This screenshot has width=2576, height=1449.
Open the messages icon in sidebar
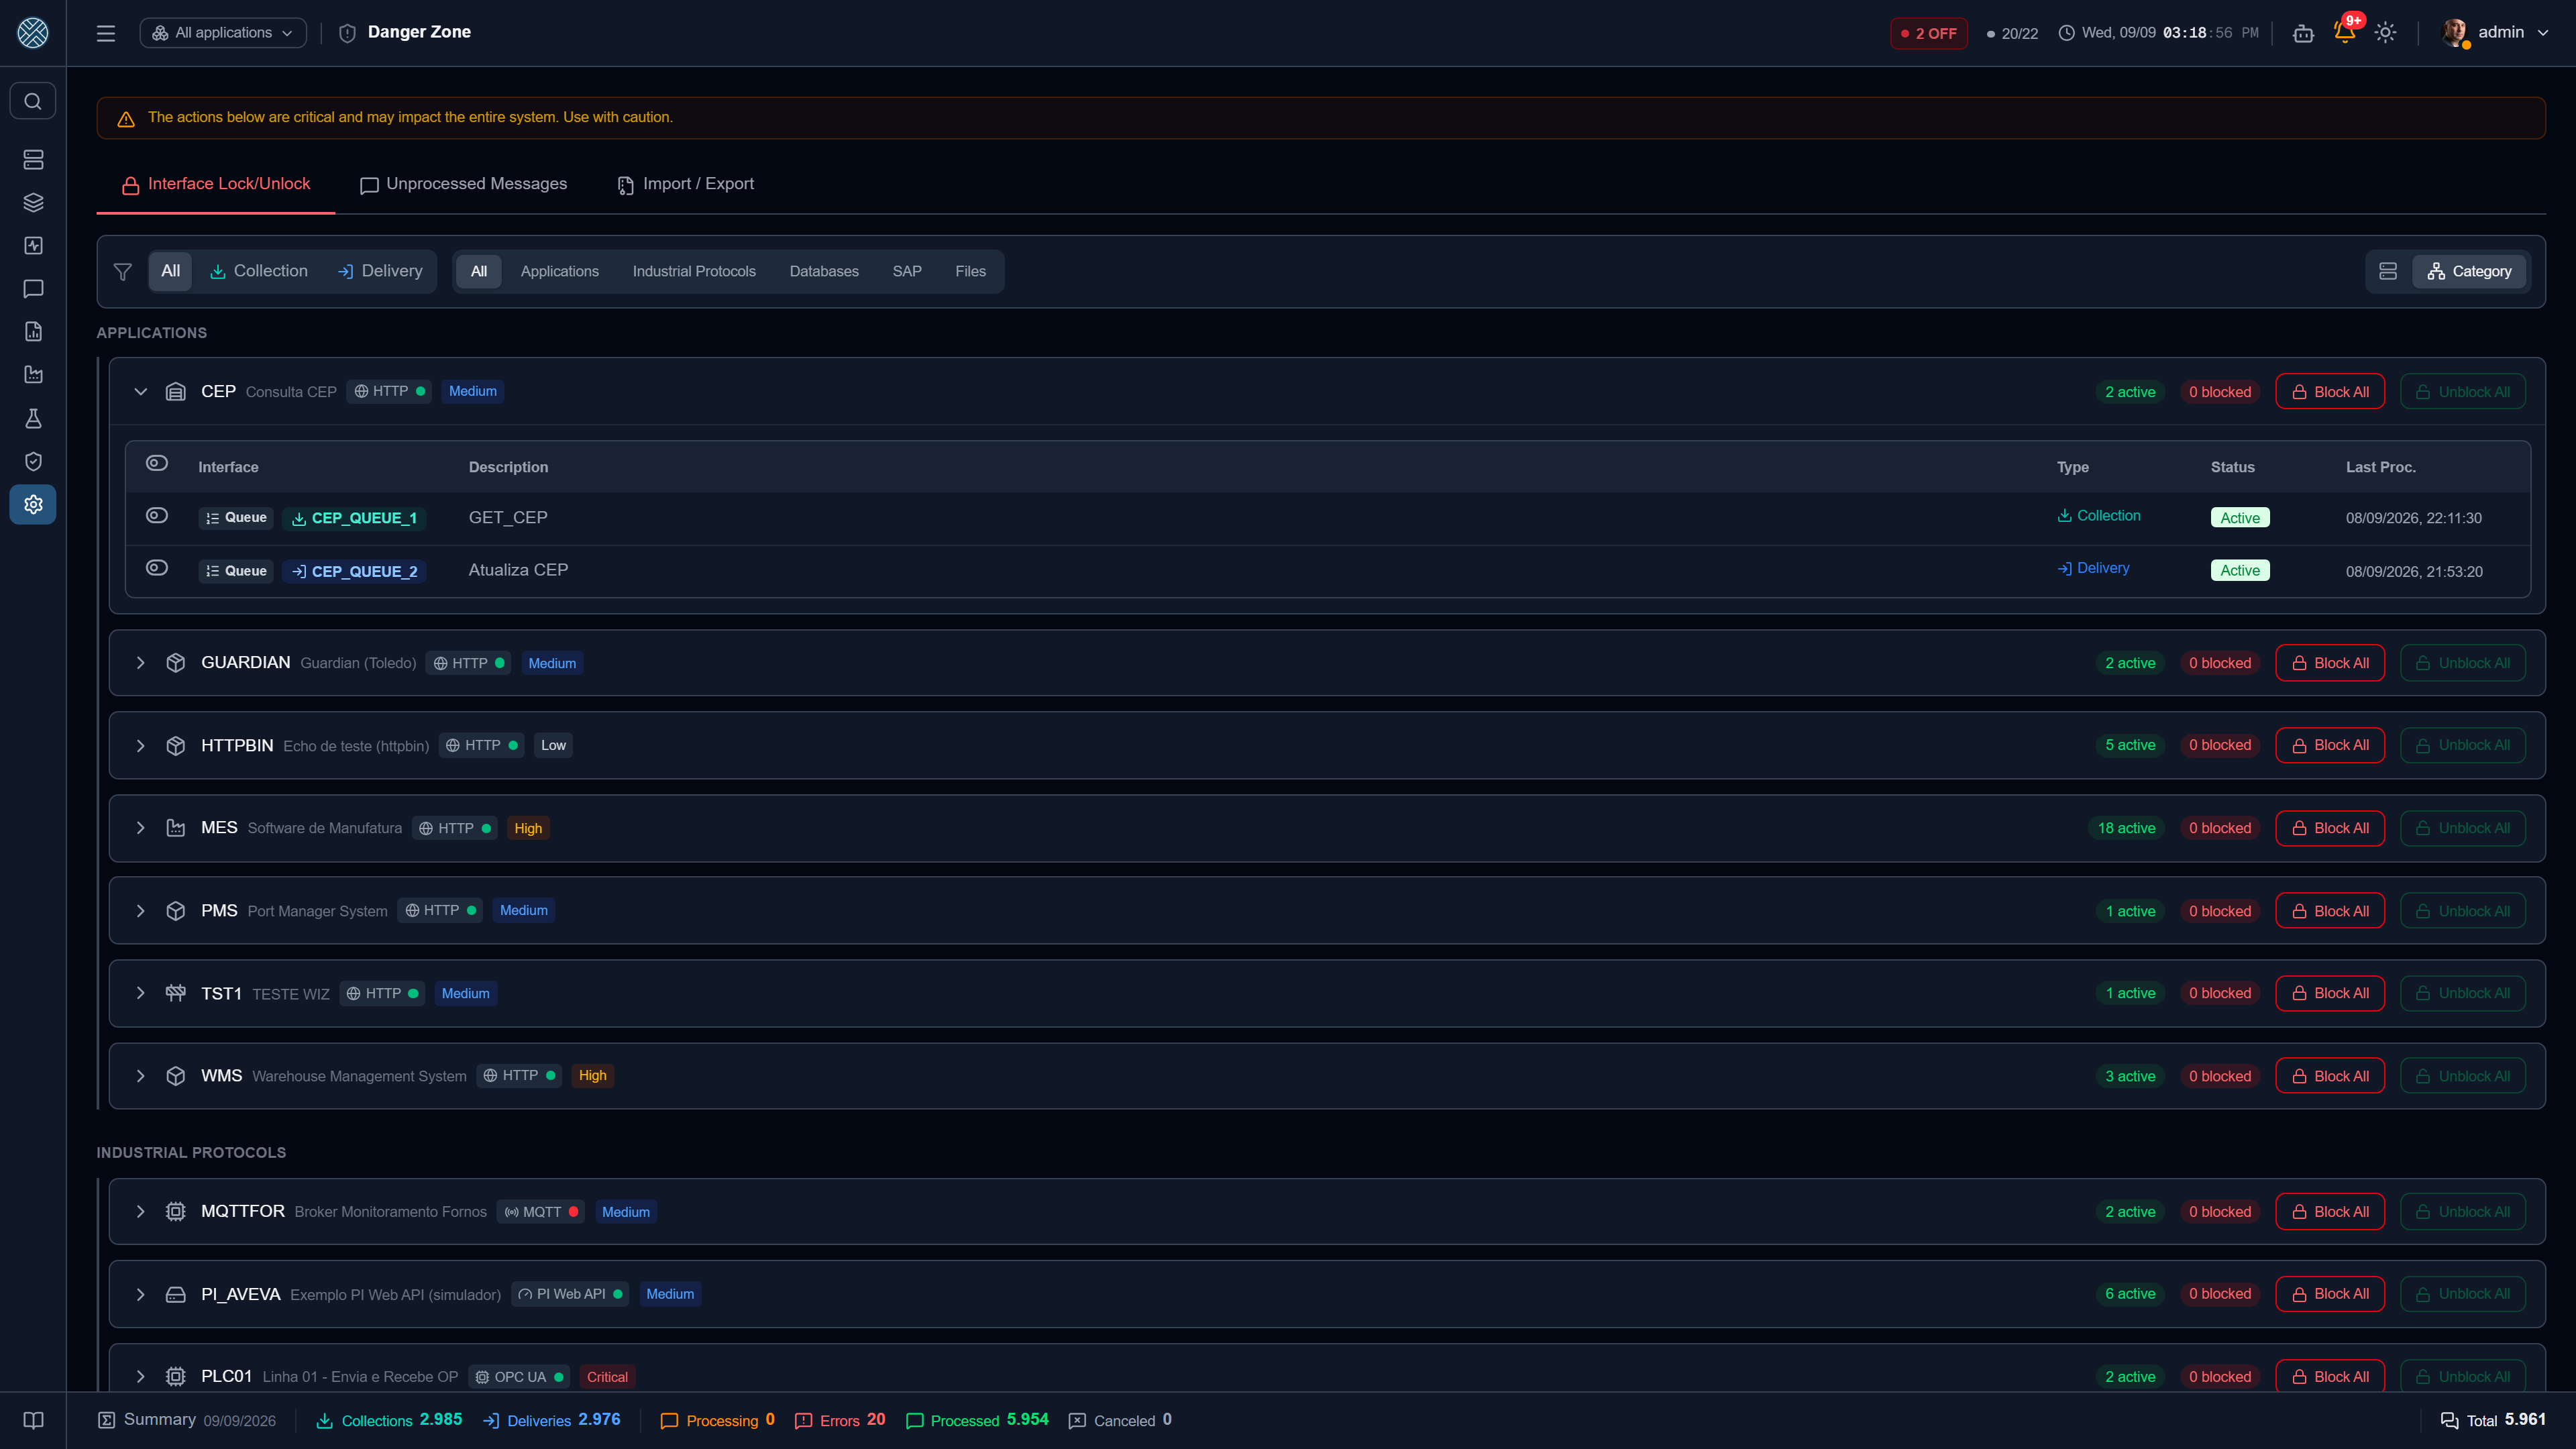click(33, 289)
